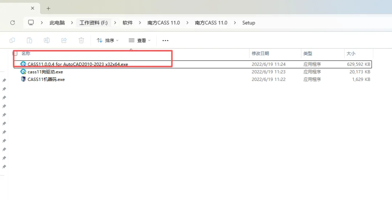Open the 排序 sort dropdown
The width and height of the screenshot is (392, 200).
point(107,40)
